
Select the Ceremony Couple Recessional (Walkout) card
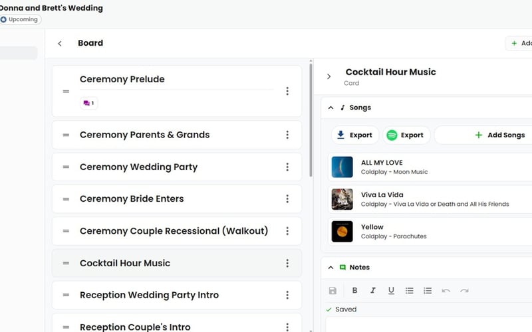tap(177, 231)
